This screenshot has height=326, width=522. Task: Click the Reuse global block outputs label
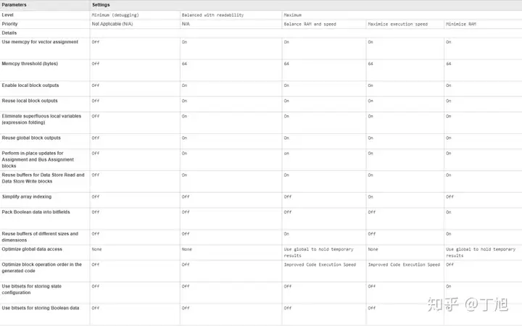tap(31, 138)
